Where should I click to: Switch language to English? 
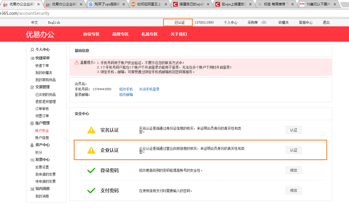pyautogui.click(x=54, y=22)
